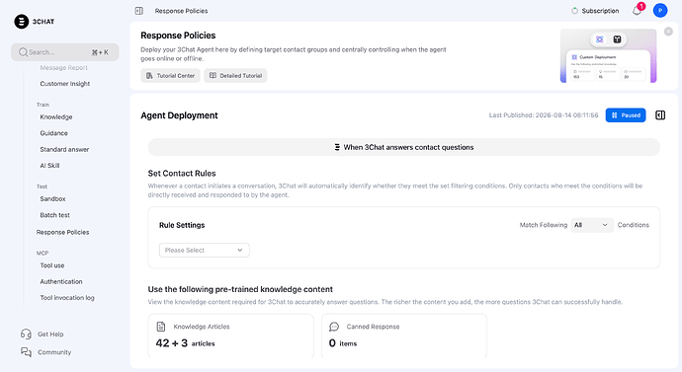Open Authentication under MCP
The width and height of the screenshot is (682, 372).
click(61, 281)
